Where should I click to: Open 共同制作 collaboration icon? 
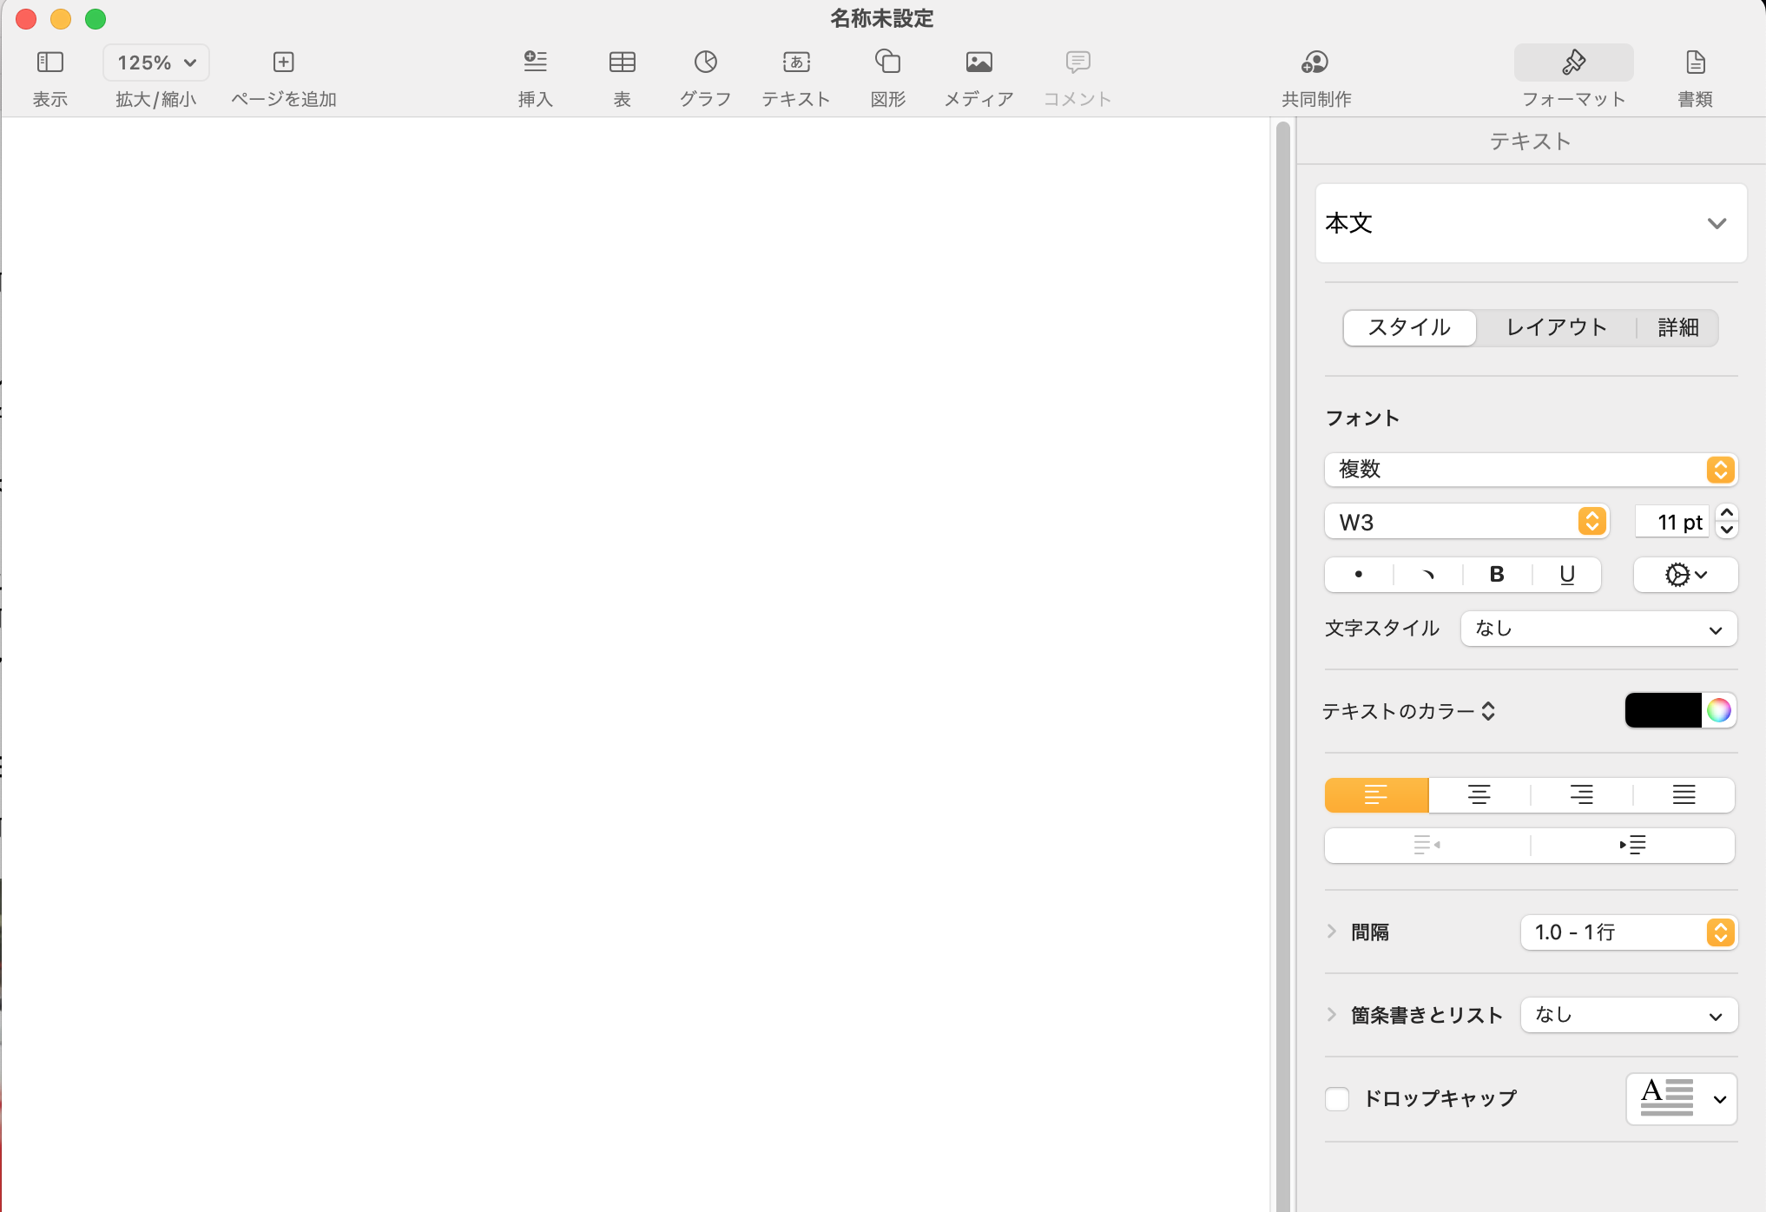click(1315, 63)
